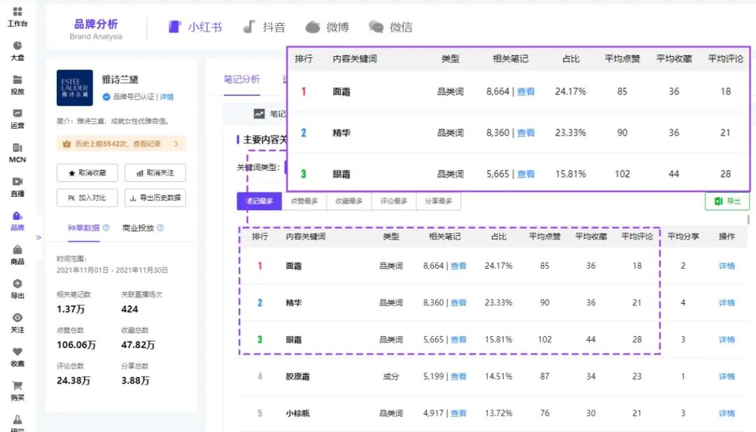
Task: Sort keywords by 点赞最多
Action: click(x=304, y=201)
